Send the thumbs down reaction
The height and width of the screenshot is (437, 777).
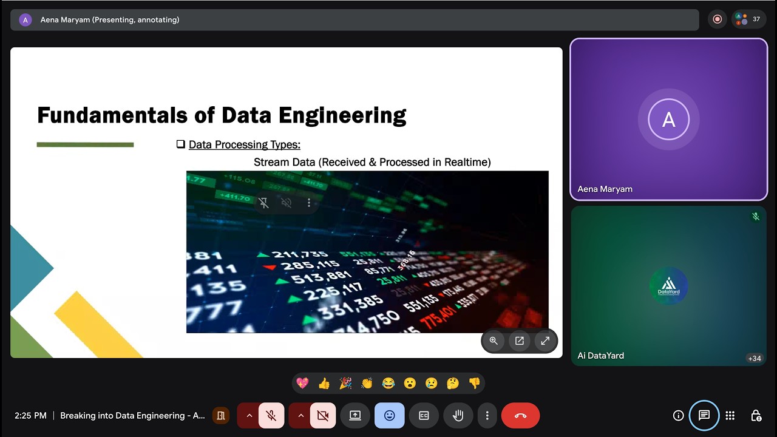point(474,383)
